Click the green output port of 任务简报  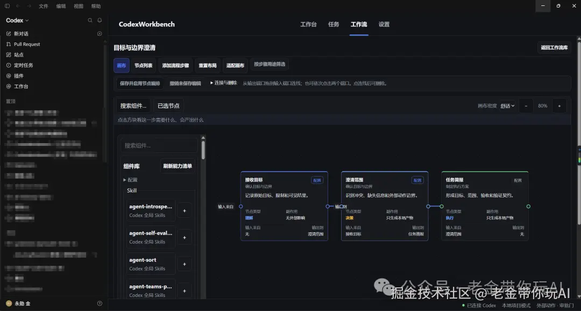pyautogui.click(x=528, y=207)
